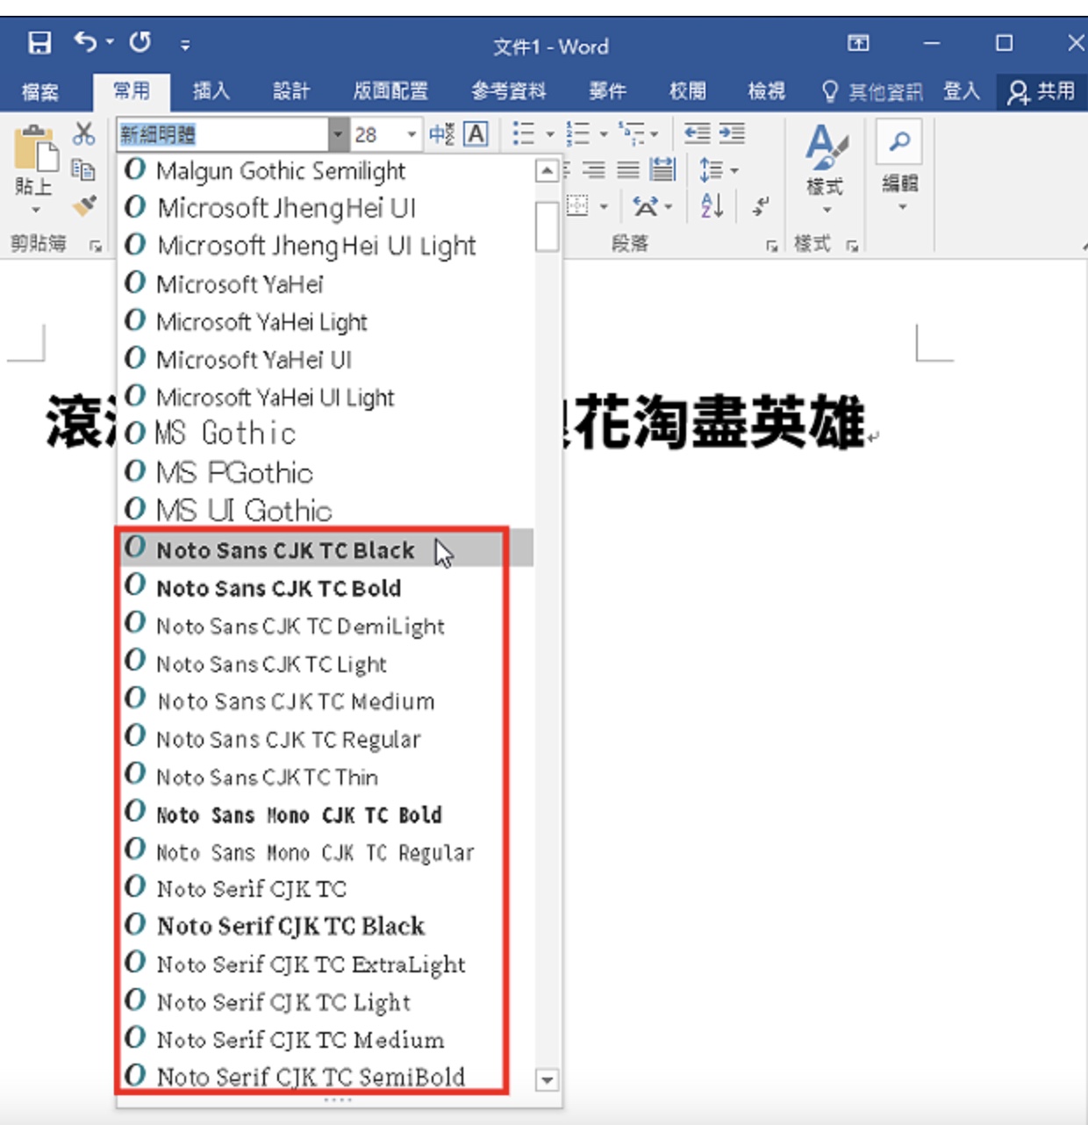This screenshot has width=1088, height=1125.
Task: Open Customize Quick Access Toolbar arrow
Action: (x=185, y=44)
